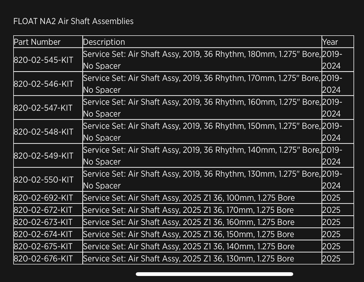Click part number 820-02-673-KIT
The width and height of the screenshot is (364, 282).
43,222
